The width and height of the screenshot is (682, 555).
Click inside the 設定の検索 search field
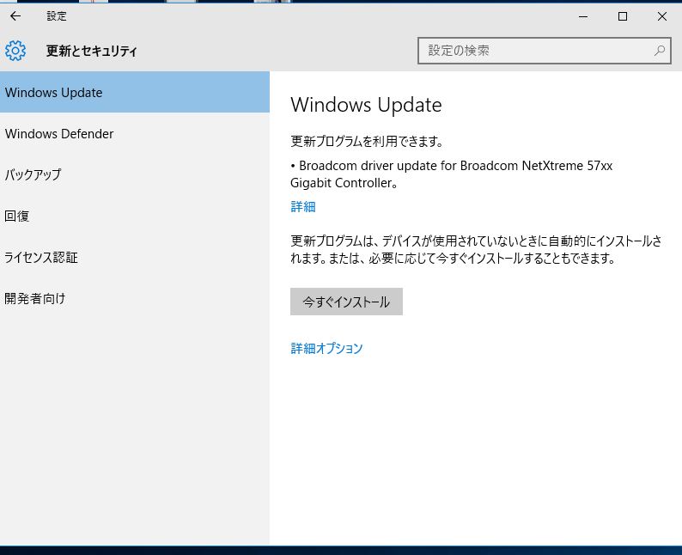(x=544, y=51)
